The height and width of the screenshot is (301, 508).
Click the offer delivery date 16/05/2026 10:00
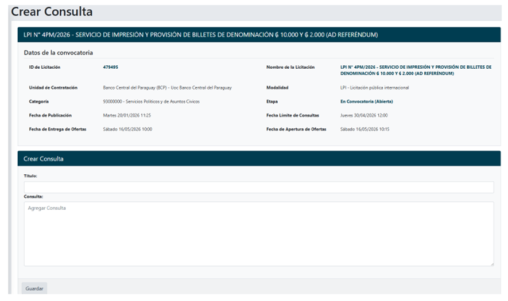(127, 129)
